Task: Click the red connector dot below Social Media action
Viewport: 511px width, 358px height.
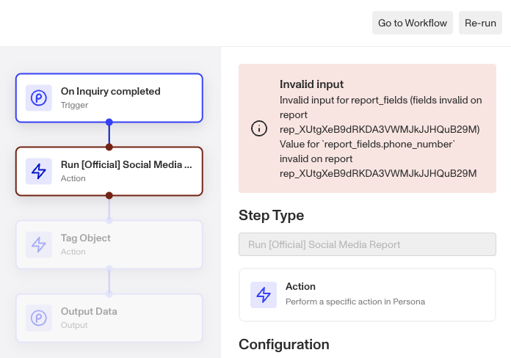Action: tap(109, 195)
